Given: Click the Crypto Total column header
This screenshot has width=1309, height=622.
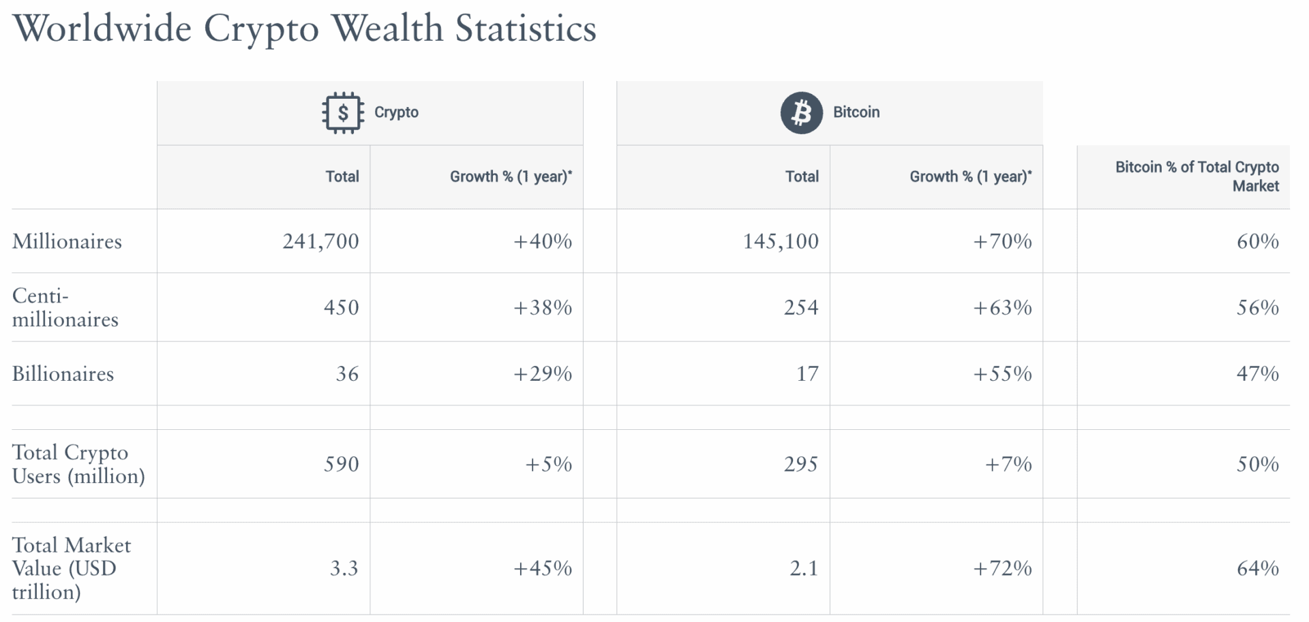Looking at the screenshot, I should pyautogui.click(x=342, y=176).
